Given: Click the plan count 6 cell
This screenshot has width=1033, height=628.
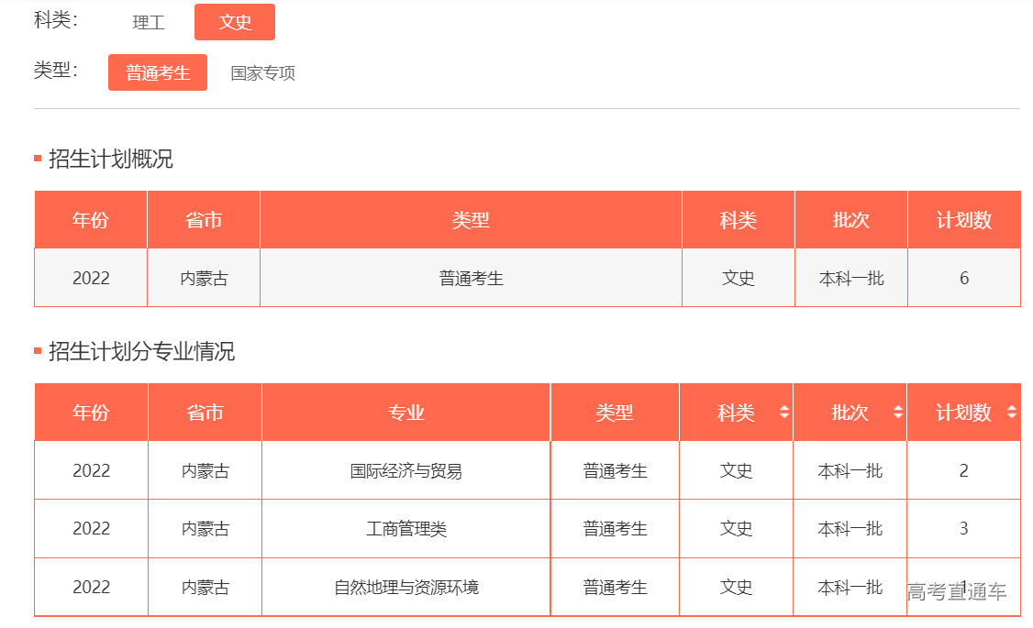Looking at the screenshot, I should point(963,278).
